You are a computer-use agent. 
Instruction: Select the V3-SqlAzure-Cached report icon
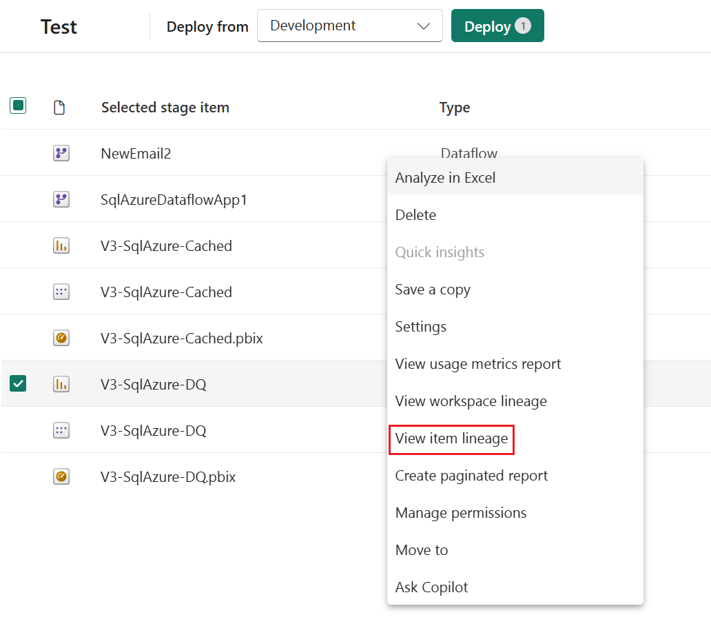click(61, 245)
